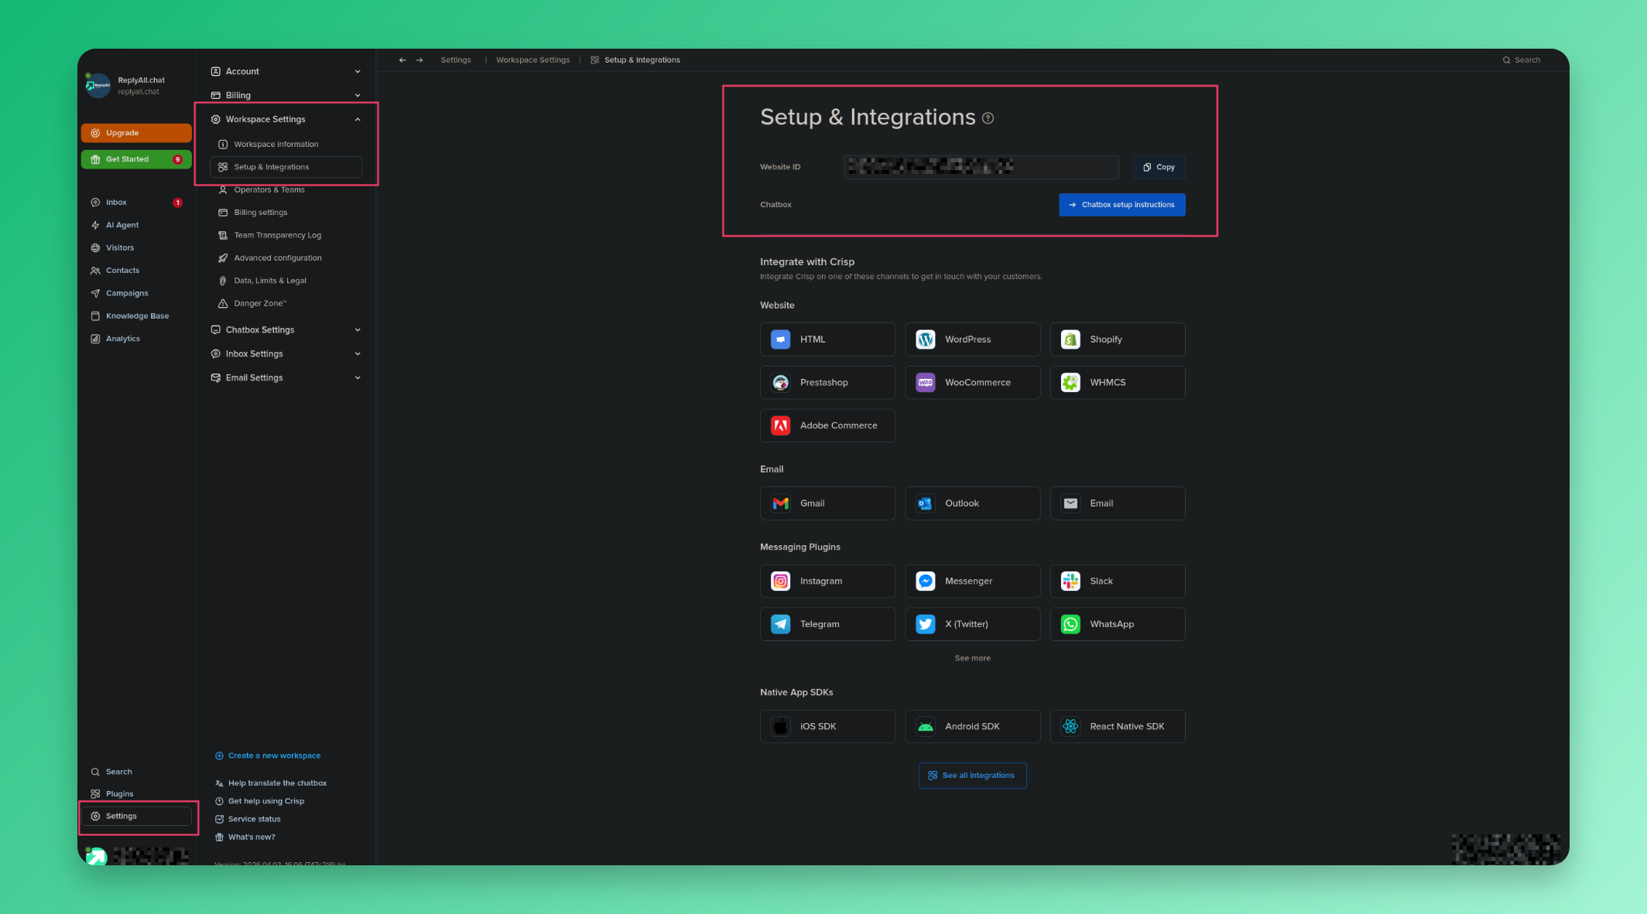Open the Analytics sidebar icon
1647x914 pixels.
pos(122,338)
